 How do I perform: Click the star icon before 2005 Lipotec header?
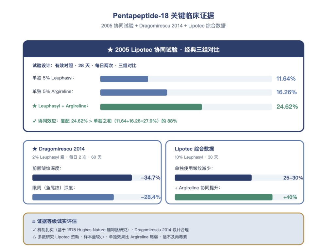[110, 50]
